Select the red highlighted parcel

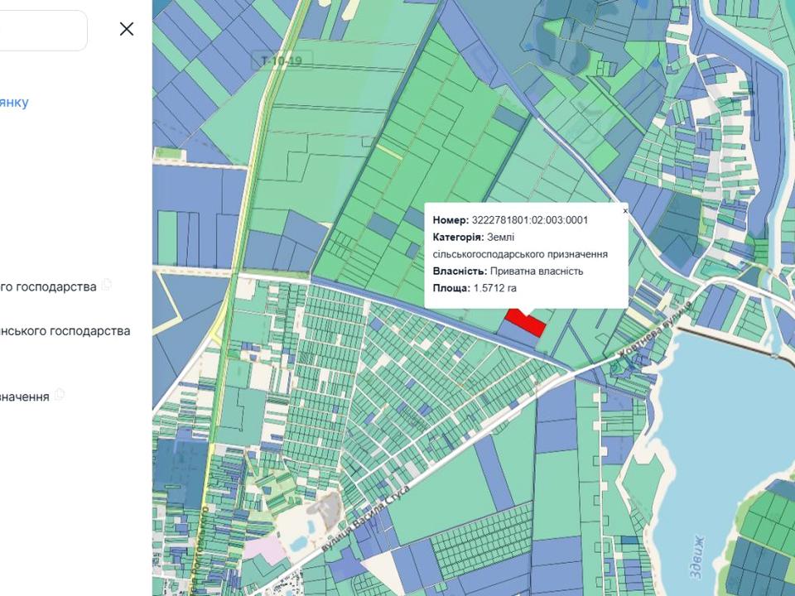pos(524,320)
